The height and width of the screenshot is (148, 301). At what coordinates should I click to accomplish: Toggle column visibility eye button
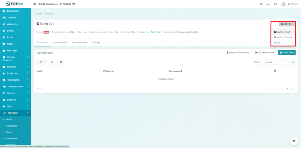click(x=52, y=62)
